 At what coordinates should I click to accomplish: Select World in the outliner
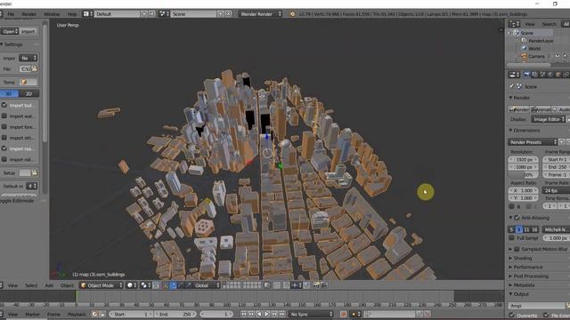click(x=534, y=48)
